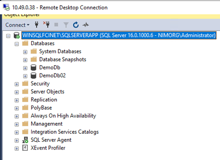Screen dimensions: 220x160
Task: Open the Connect dropdown in Object Explorer
Action: click(x=17, y=25)
